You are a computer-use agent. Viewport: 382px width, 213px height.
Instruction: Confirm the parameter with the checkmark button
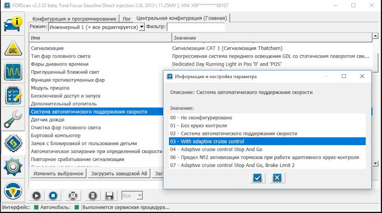pos(257,178)
